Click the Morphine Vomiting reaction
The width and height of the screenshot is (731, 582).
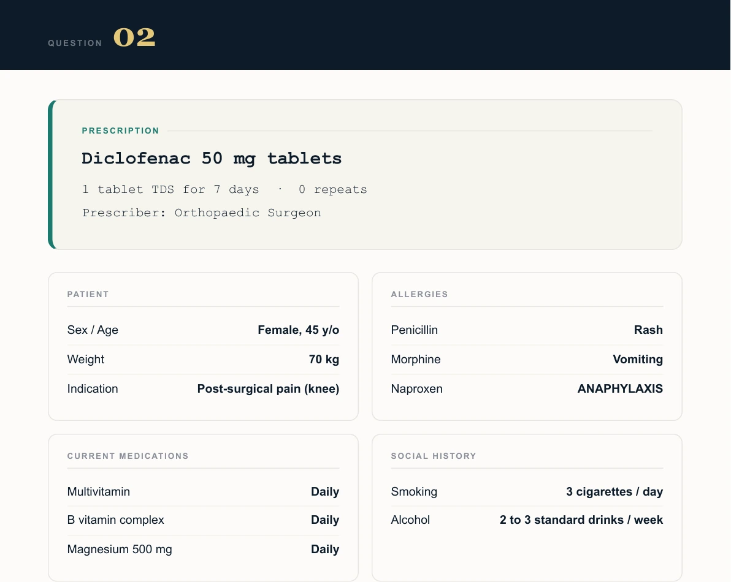coord(638,360)
